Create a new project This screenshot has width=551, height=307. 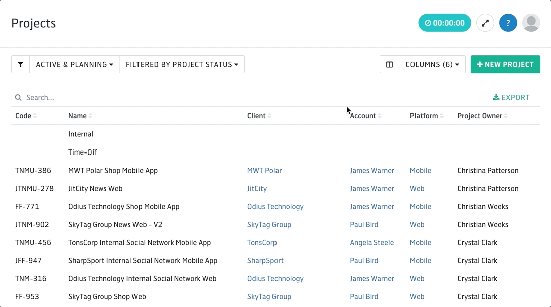[505, 64]
